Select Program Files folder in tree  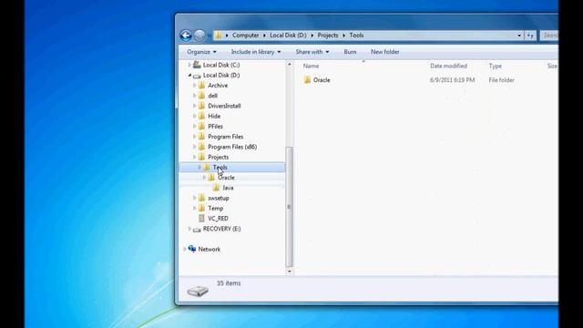[x=225, y=137]
